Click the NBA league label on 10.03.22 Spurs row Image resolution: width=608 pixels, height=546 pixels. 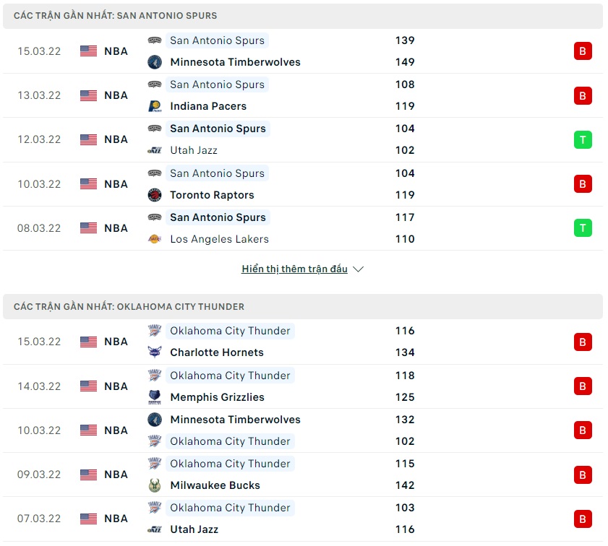pos(116,184)
